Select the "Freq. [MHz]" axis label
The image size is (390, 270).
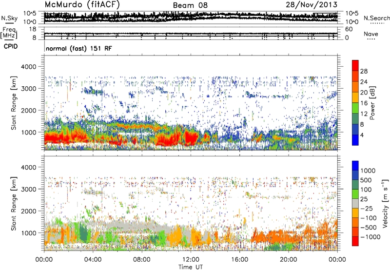coord(9,33)
